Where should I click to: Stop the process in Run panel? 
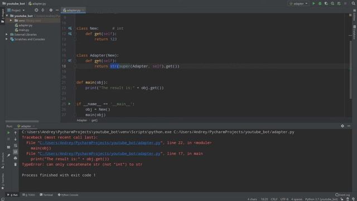click(x=8, y=139)
